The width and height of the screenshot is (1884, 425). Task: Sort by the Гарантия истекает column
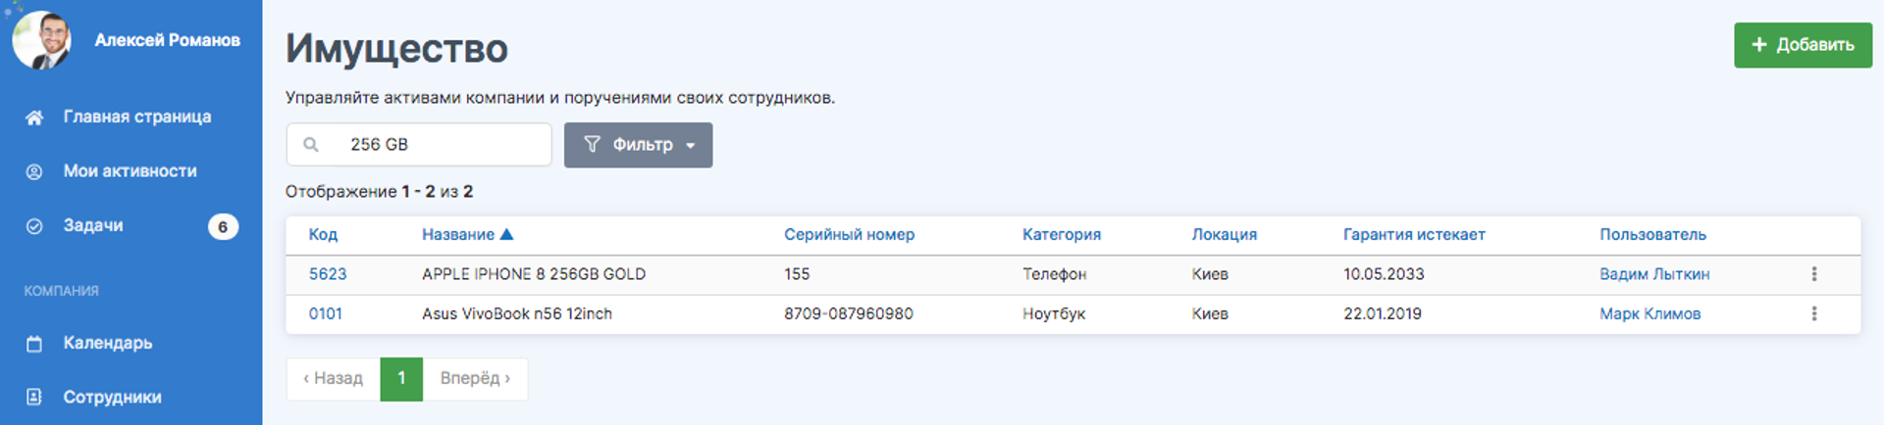click(1414, 234)
